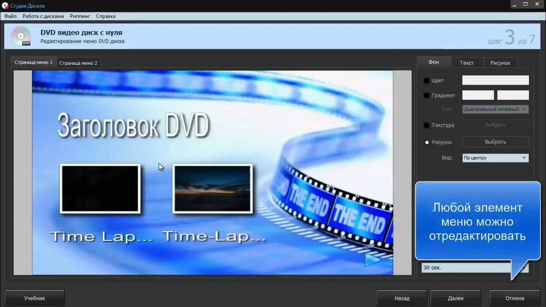The width and height of the screenshot is (546, 307).
Task: Minimize the Студия Дисков window
Action: tap(514, 4)
